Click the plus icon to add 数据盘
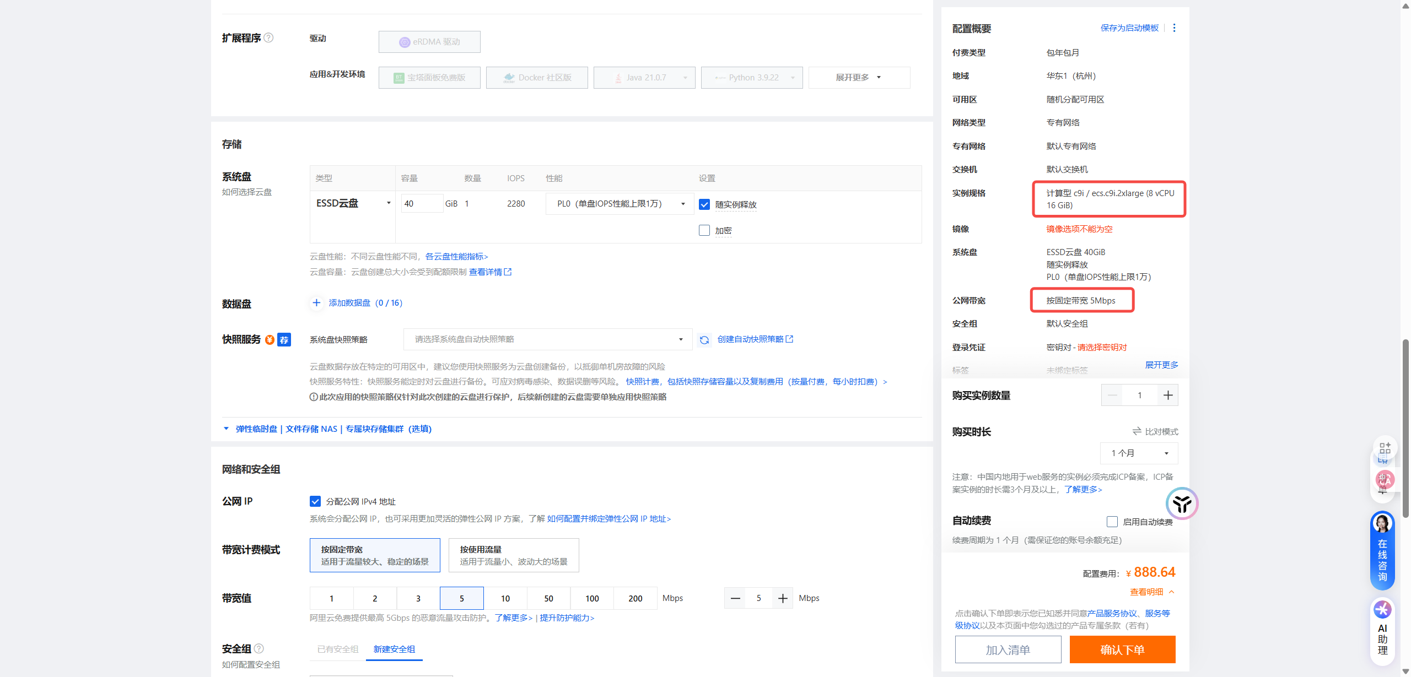 click(x=316, y=303)
